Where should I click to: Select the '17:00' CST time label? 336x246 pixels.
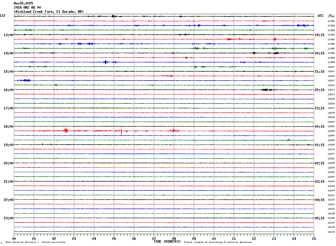click(x=9, y=108)
